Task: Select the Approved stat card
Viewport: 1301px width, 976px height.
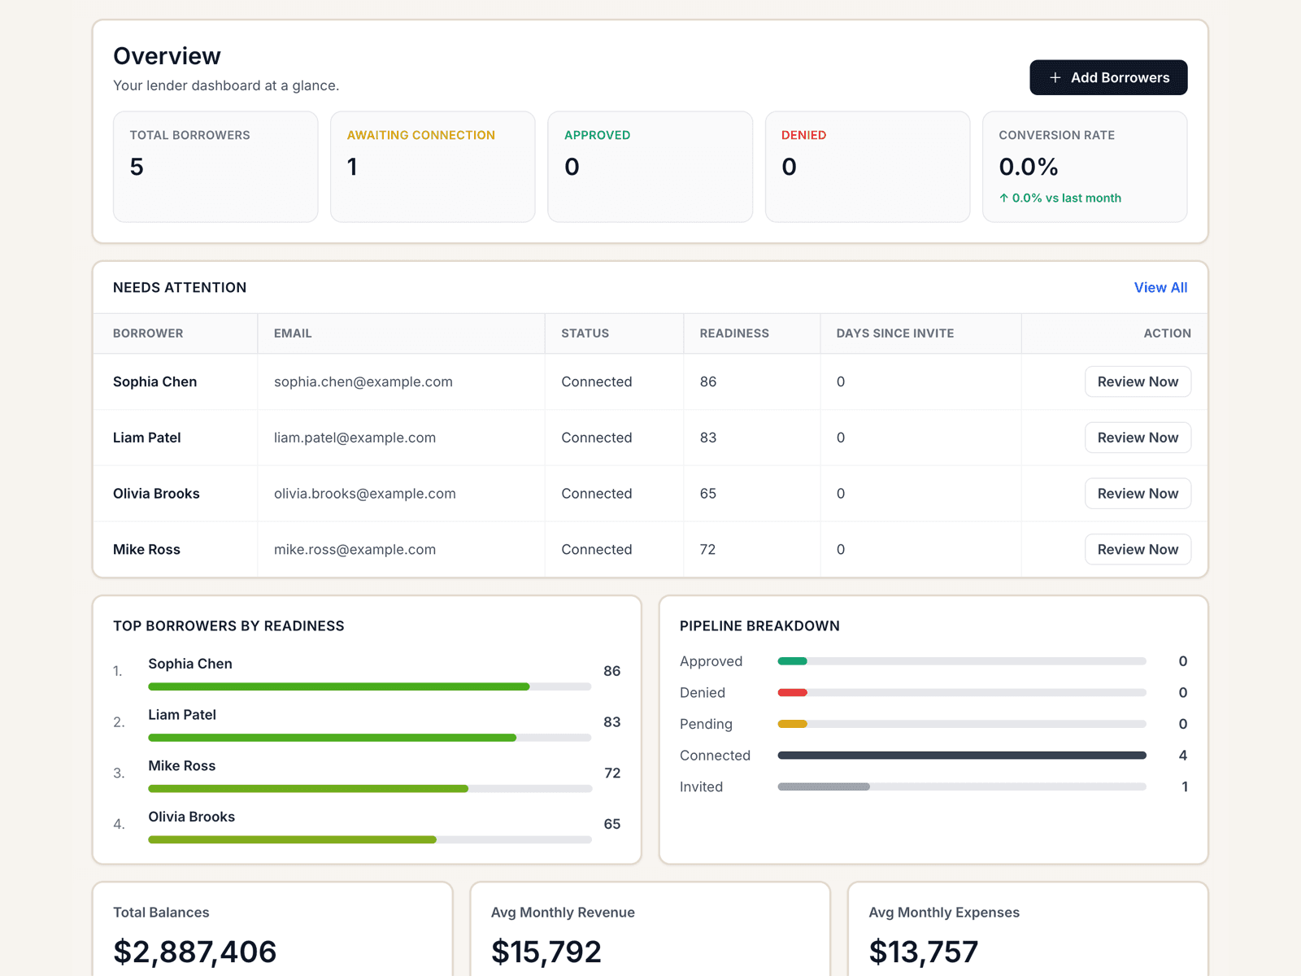Action: [650, 167]
